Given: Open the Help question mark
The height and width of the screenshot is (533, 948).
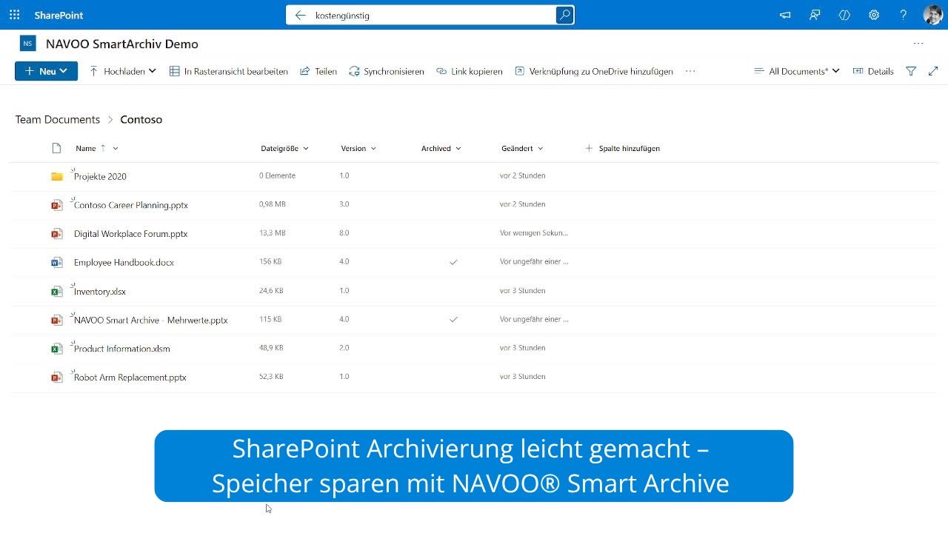Looking at the screenshot, I should point(904,15).
